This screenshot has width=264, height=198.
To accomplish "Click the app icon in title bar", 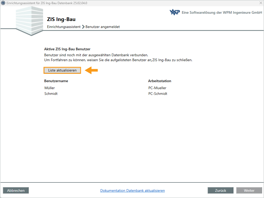I will [x=3, y=3].
